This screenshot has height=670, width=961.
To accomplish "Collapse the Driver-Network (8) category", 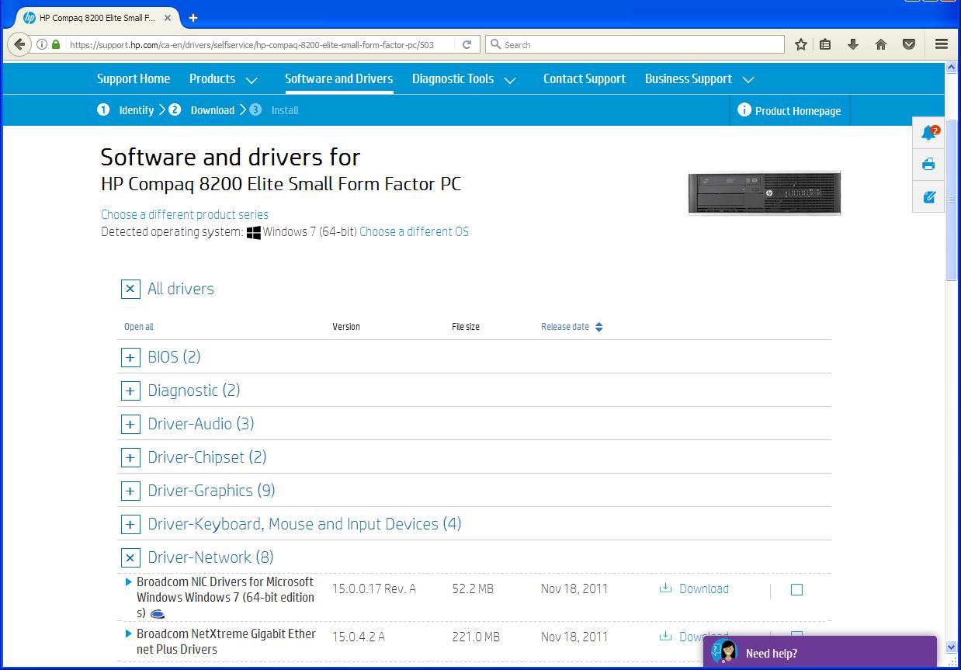I will click(x=130, y=557).
